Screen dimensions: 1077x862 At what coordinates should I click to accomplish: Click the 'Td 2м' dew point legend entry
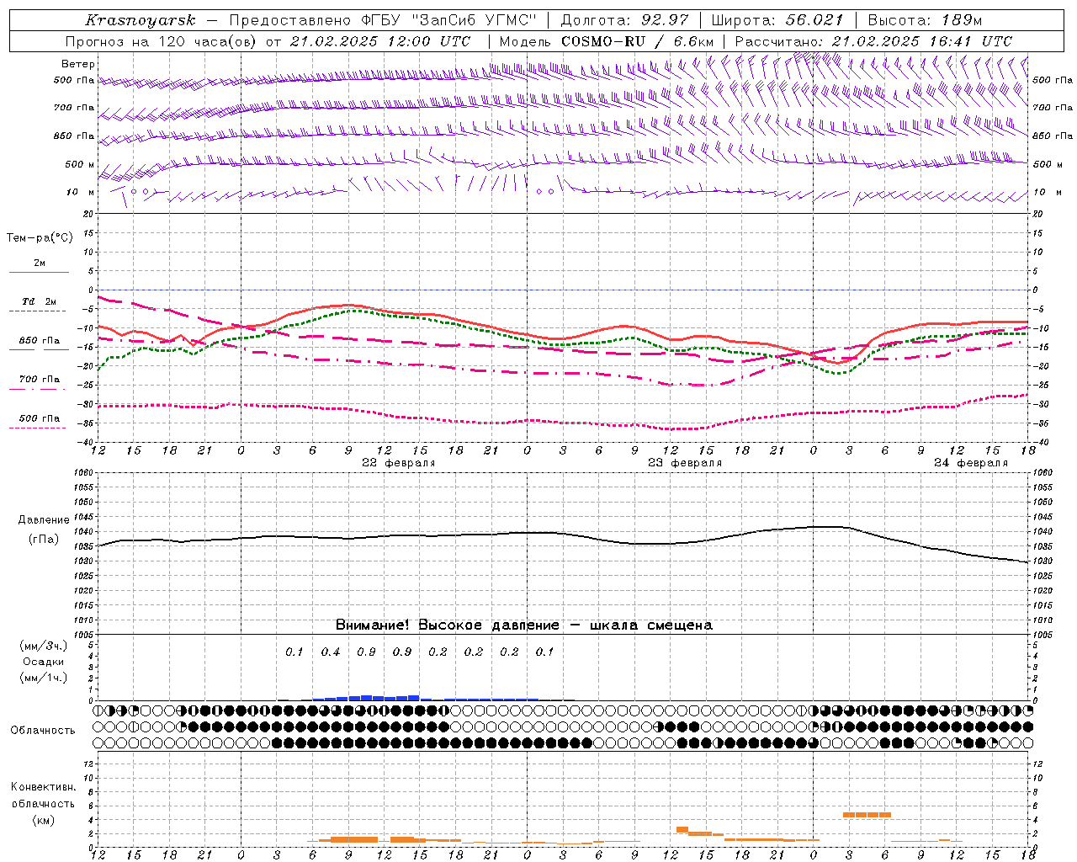click(40, 301)
